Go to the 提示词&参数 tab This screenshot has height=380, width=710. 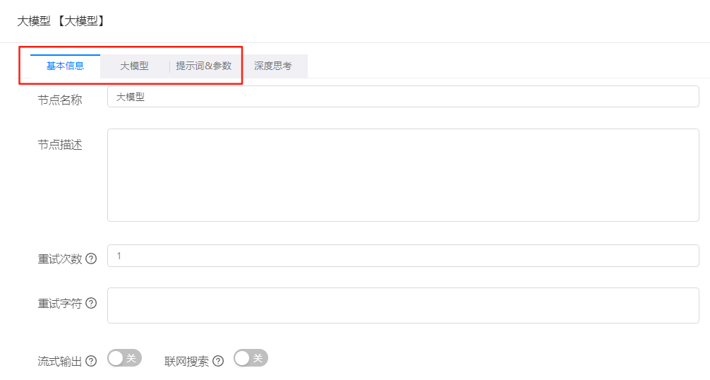pyautogui.click(x=204, y=66)
